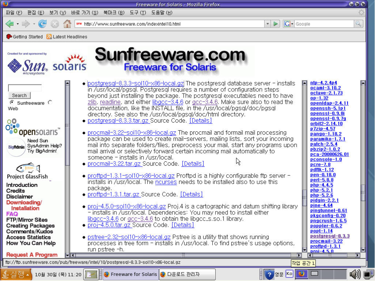Open the 편집 (E) menu
The image size is (375, 281).
click(36, 12)
